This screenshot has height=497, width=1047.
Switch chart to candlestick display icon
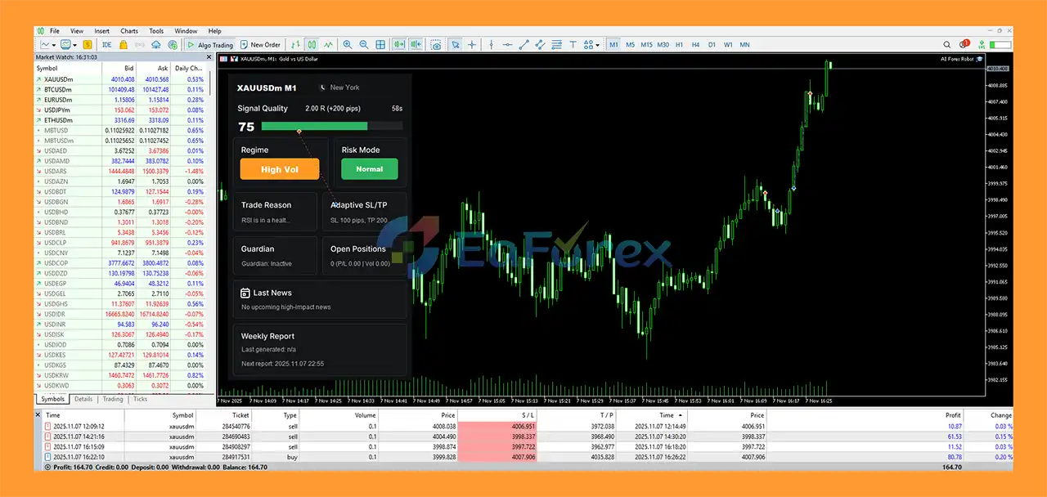pos(311,45)
